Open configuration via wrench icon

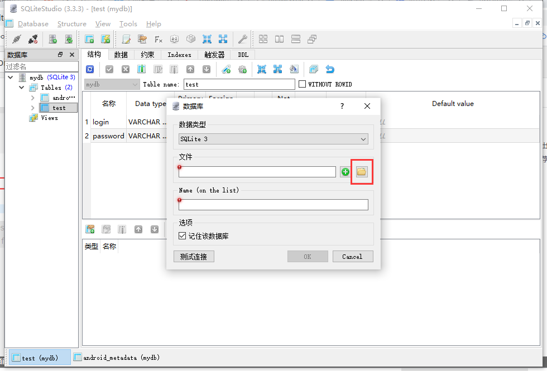click(x=242, y=39)
